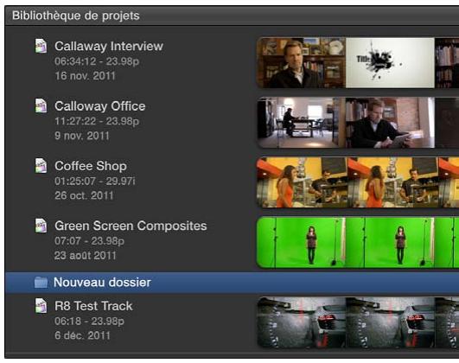459x363 pixels.
Task: Click the date 16 nov. 2011
Action: point(85,76)
